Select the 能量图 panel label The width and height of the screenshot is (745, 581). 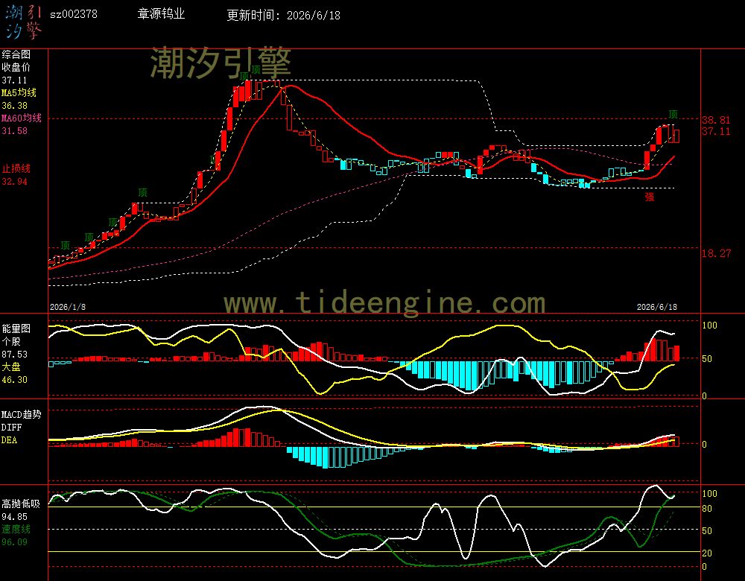[x=16, y=328]
